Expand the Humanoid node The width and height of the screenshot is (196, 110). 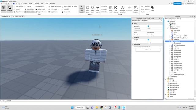[x=170, y=39]
